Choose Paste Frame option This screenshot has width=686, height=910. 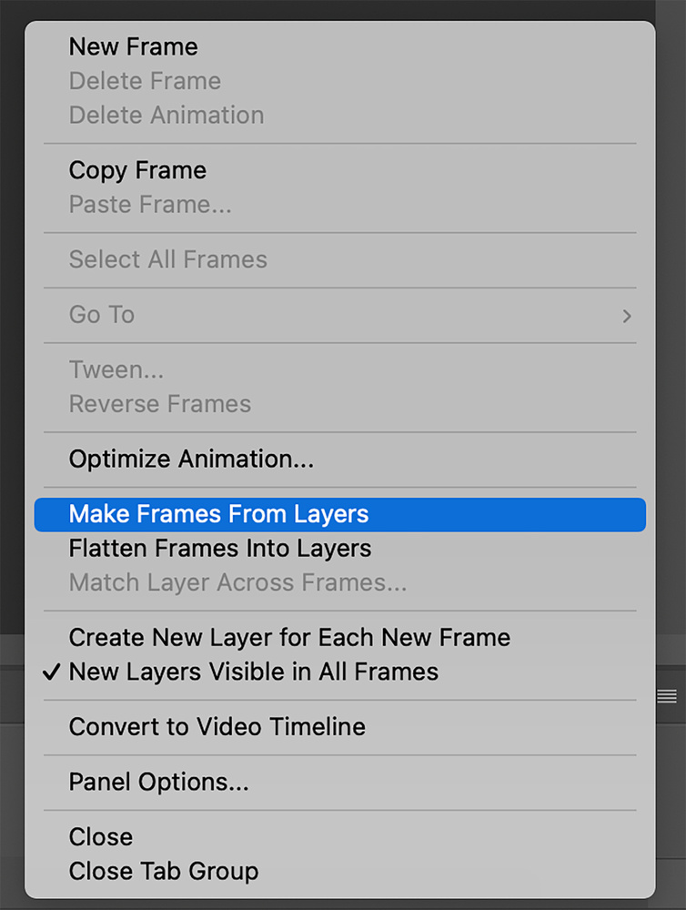coord(340,204)
